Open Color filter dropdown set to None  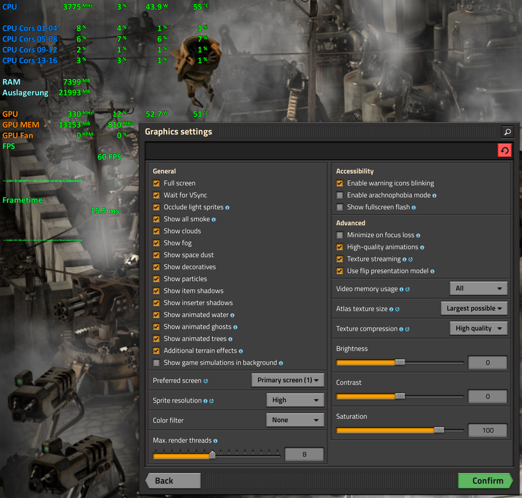tap(295, 420)
